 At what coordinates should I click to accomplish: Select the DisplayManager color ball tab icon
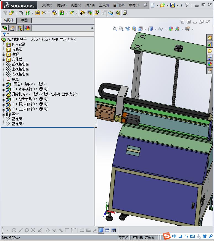(x=28, y=28)
